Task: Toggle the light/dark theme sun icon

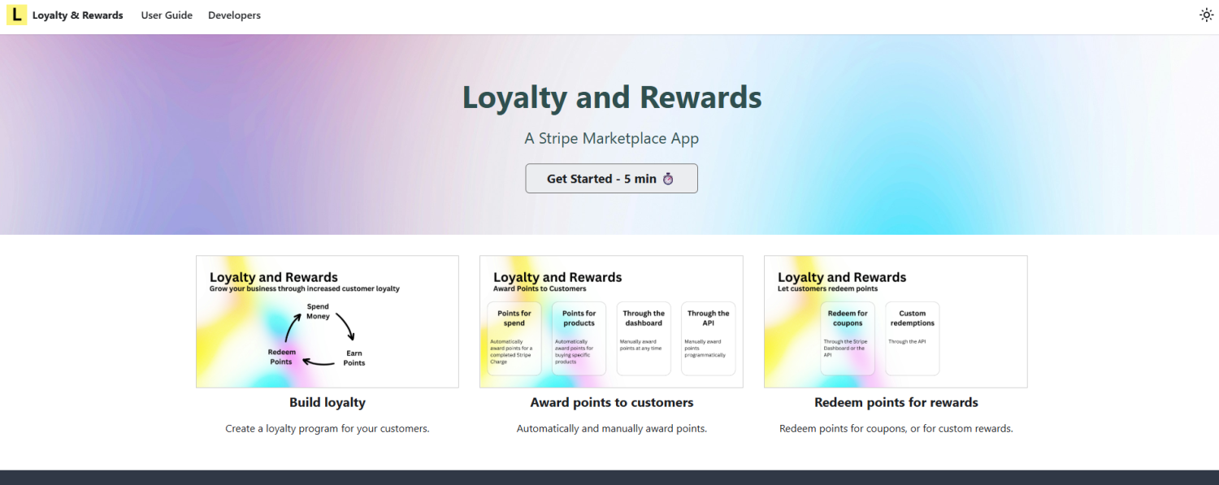Action: pos(1206,15)
